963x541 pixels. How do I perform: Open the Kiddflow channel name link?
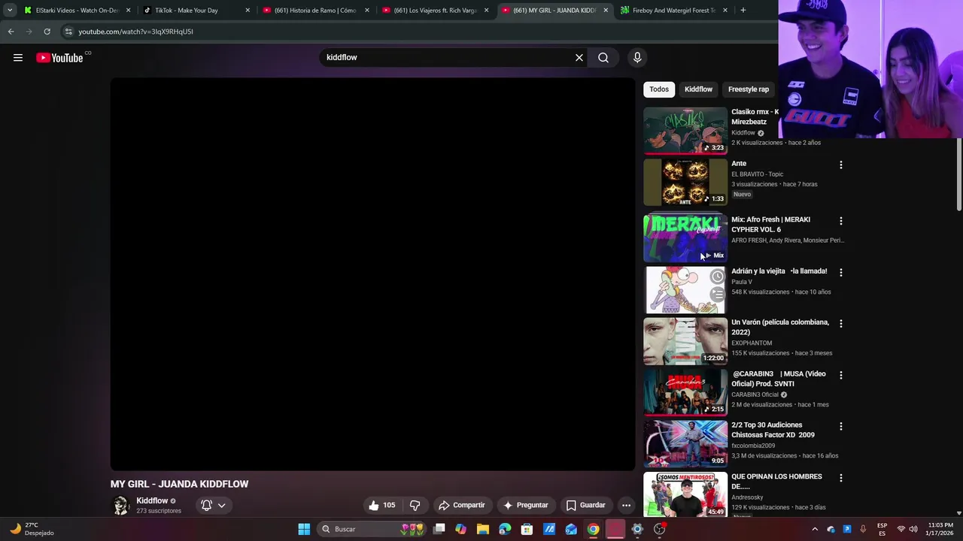[152, 500]
